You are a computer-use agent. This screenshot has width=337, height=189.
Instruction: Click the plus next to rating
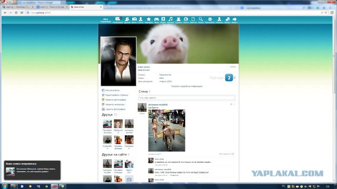234,78
